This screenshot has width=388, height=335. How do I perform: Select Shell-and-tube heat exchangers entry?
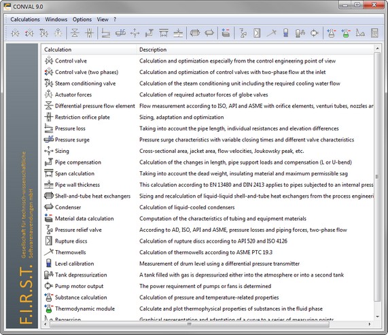[208, 196]
